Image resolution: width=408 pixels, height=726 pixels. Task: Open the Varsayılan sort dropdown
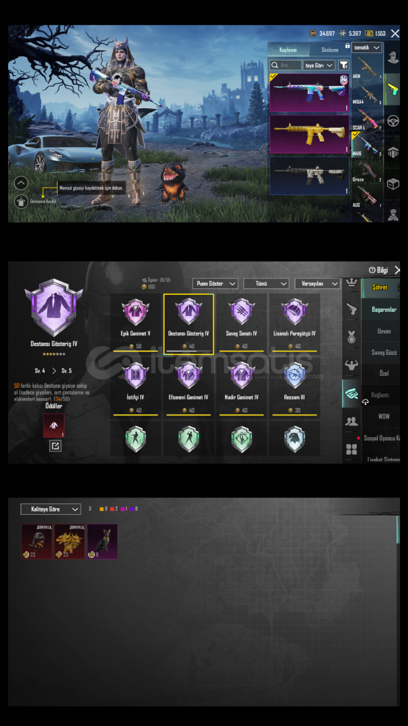318,284
